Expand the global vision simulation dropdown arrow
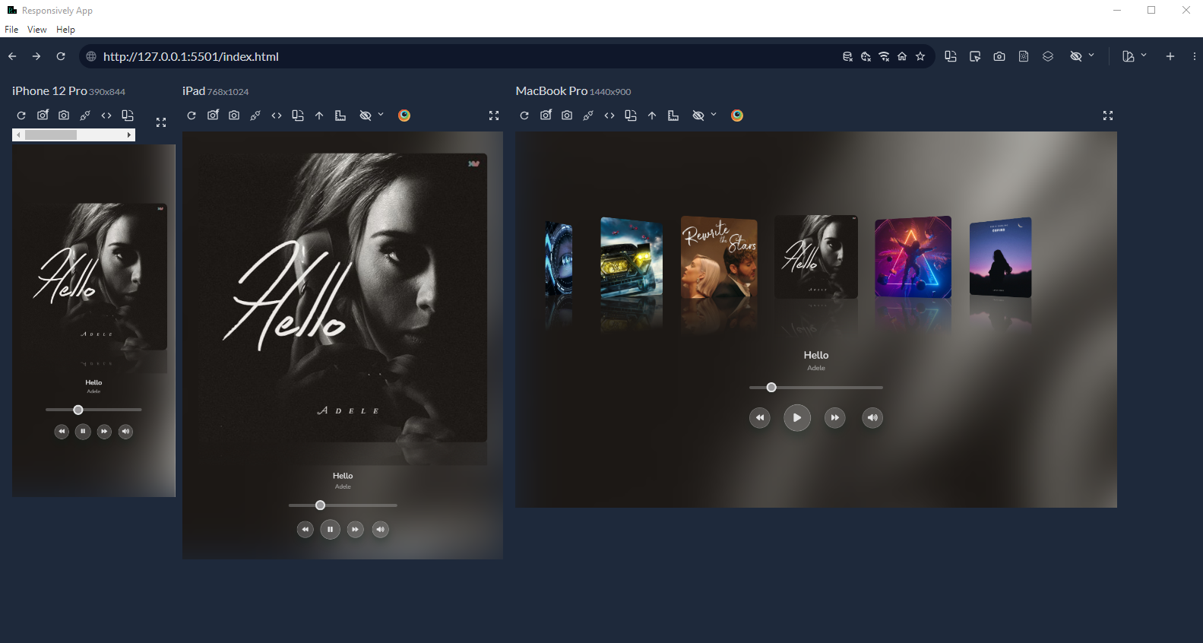This screenshot has width=1203, height=643. (1092, 55)
